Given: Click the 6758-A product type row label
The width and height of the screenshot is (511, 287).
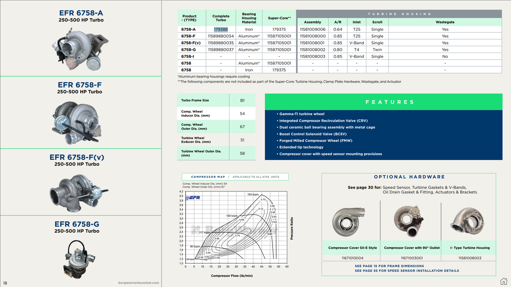Looking at the screenshot, I should click(188, 29).
